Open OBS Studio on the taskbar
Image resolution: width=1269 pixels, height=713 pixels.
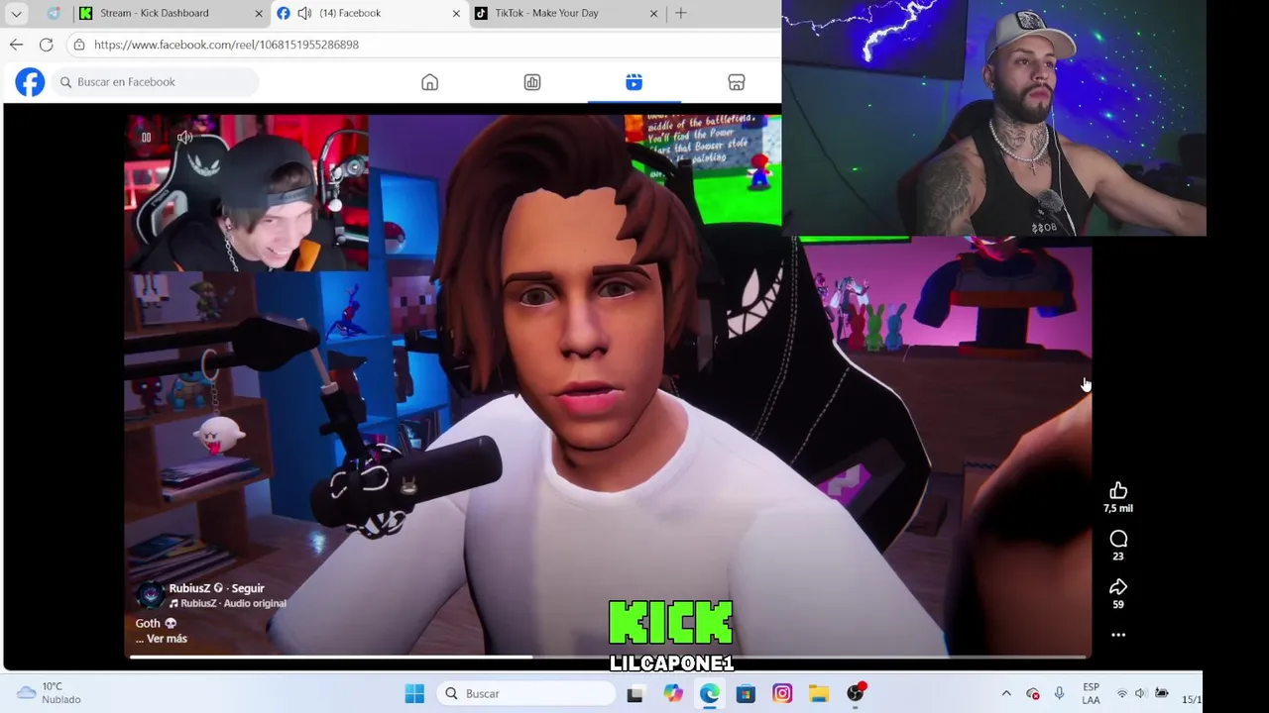[856, 694]
